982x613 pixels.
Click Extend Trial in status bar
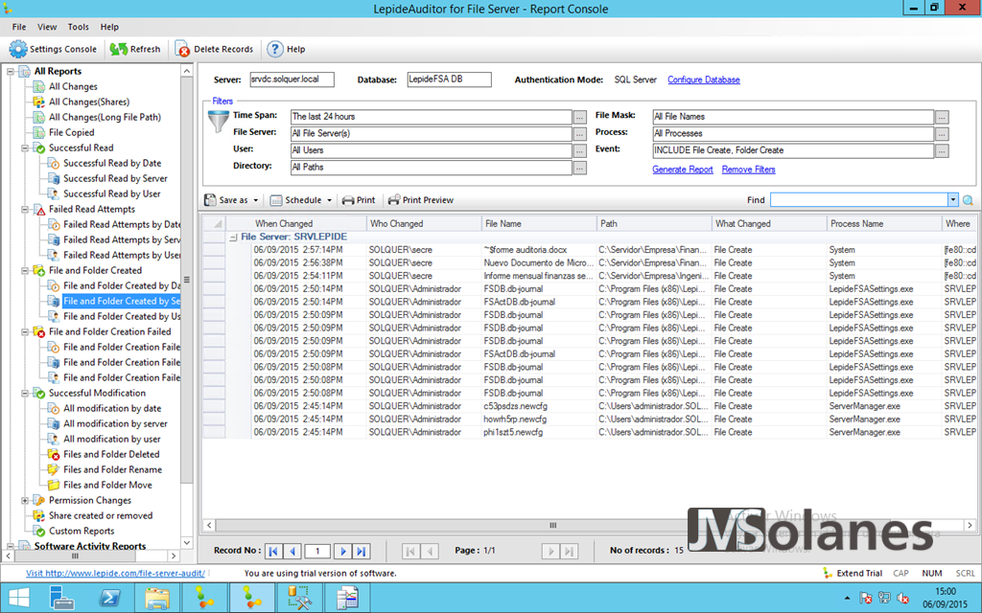click(x=853, y=573)
